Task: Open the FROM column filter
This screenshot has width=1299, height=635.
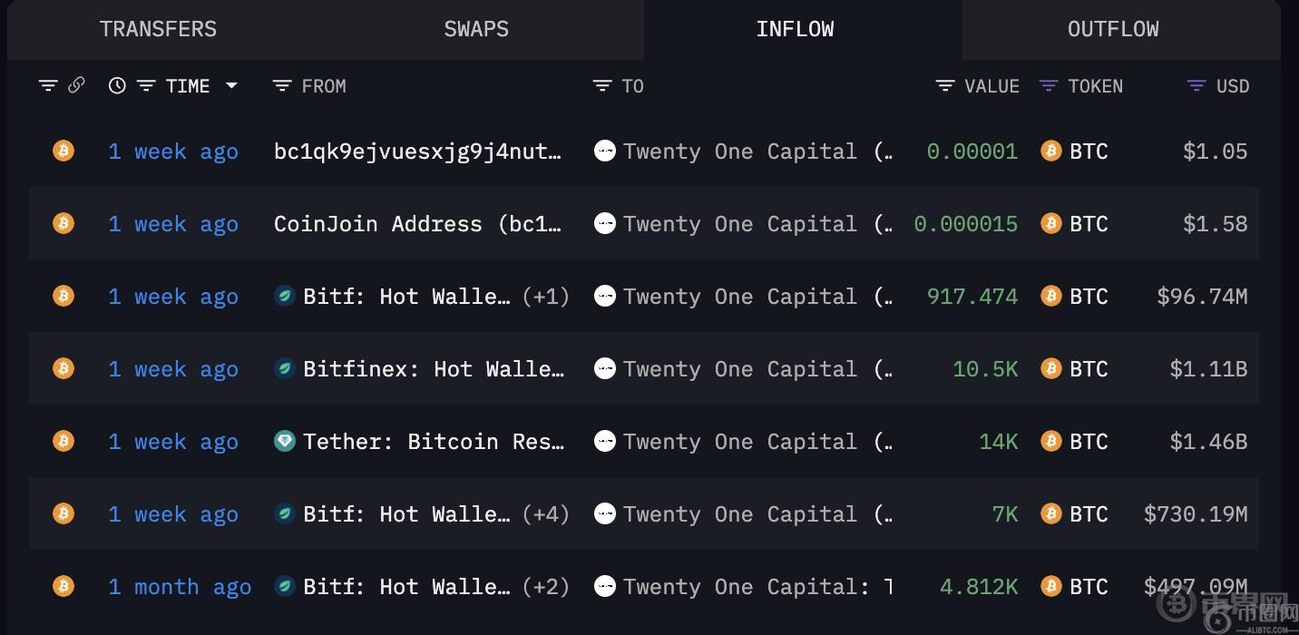Action: click(x=282, y=85)
